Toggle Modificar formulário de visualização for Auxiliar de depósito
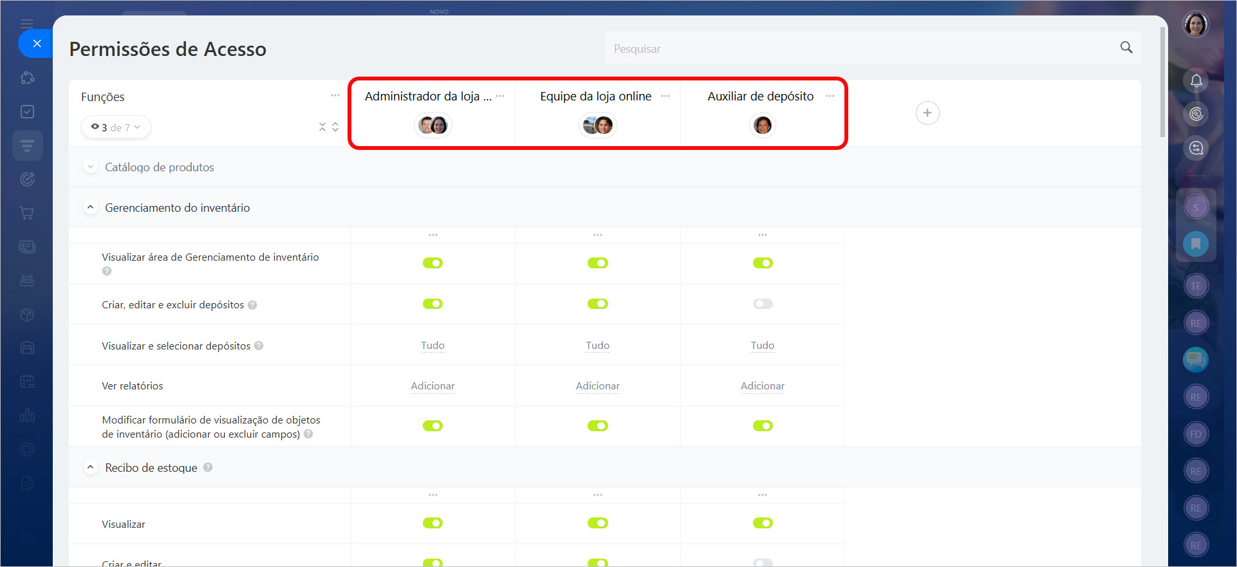Image resolution: width=1237 pixels, height=567 pixels. [763, 426]
